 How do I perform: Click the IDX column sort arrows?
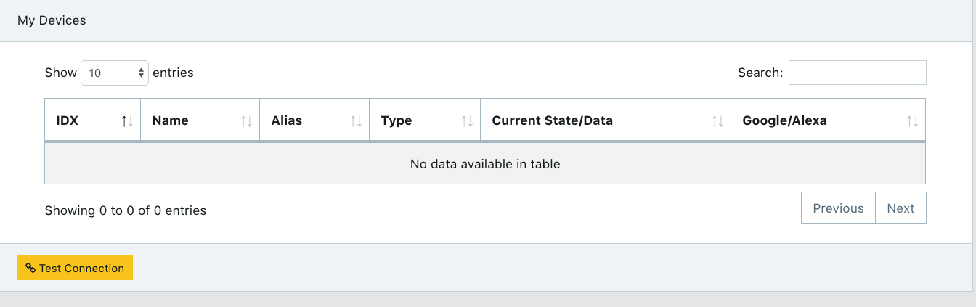(127, 121)
